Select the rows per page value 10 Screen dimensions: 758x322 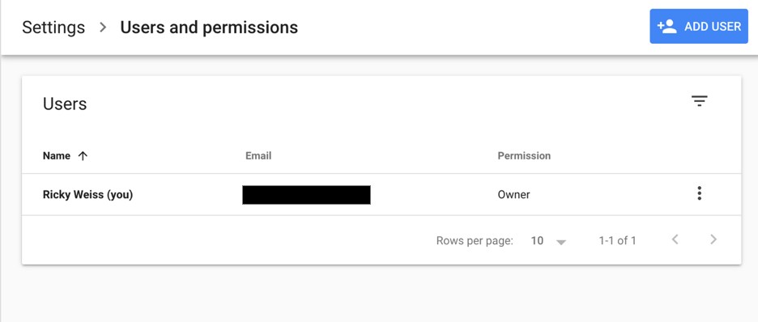click(x=537, y=240)
